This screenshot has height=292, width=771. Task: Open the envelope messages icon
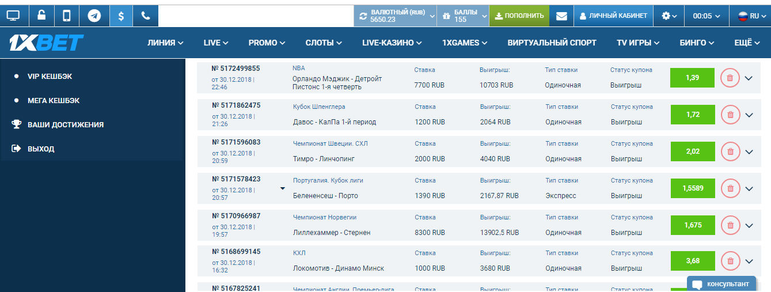(561, 16)
